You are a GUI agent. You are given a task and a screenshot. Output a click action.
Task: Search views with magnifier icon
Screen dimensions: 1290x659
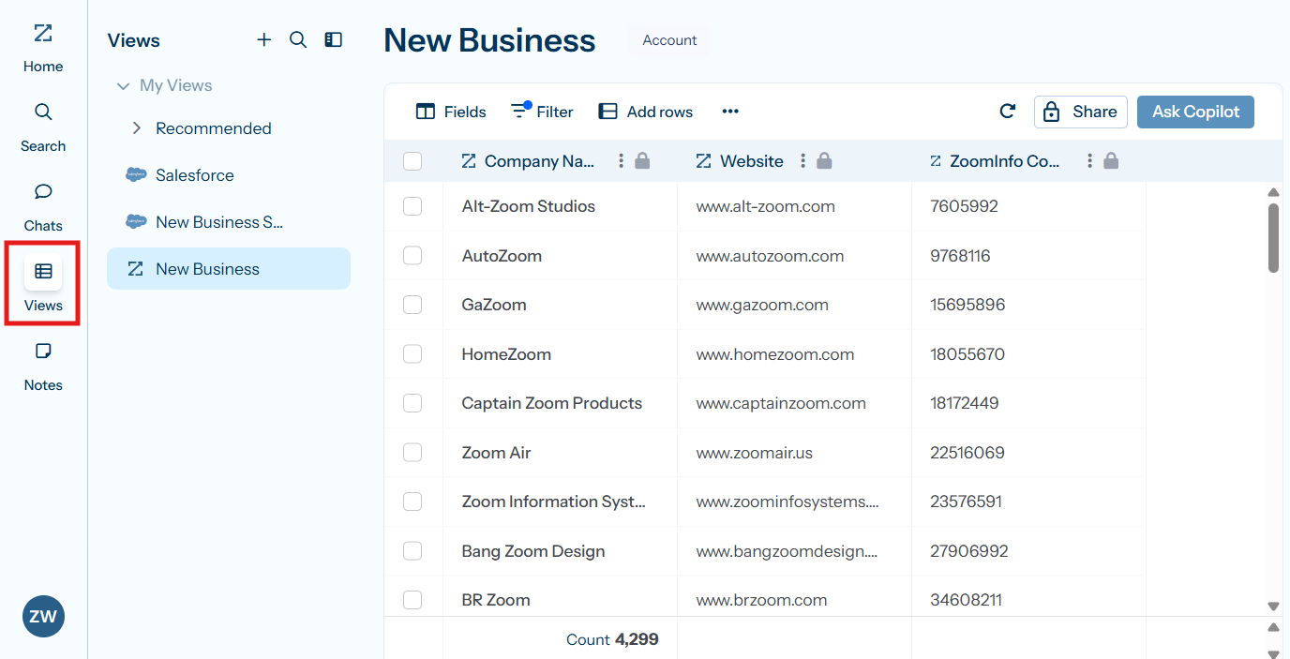point(298,39)
